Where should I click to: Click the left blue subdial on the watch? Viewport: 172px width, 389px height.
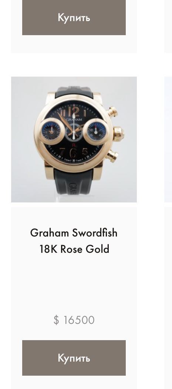click(x=51, y=131)
